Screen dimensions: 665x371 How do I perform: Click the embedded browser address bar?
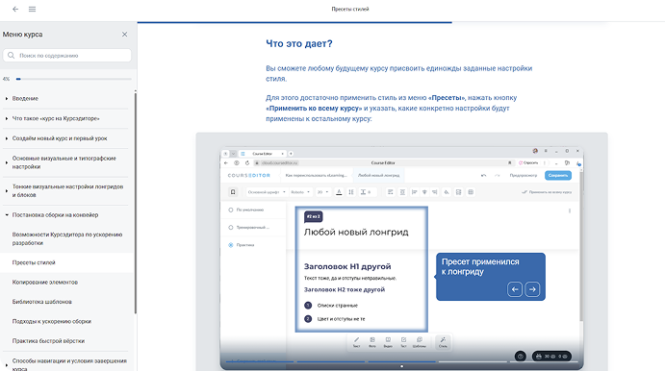click(x=383, y=162)
